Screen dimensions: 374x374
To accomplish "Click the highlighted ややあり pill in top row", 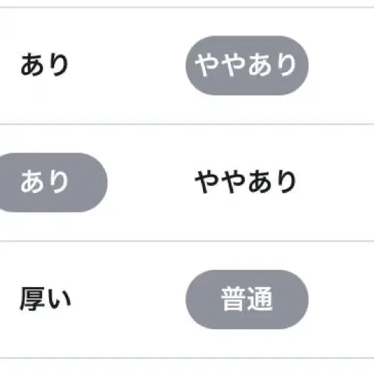I will [247, 66].
